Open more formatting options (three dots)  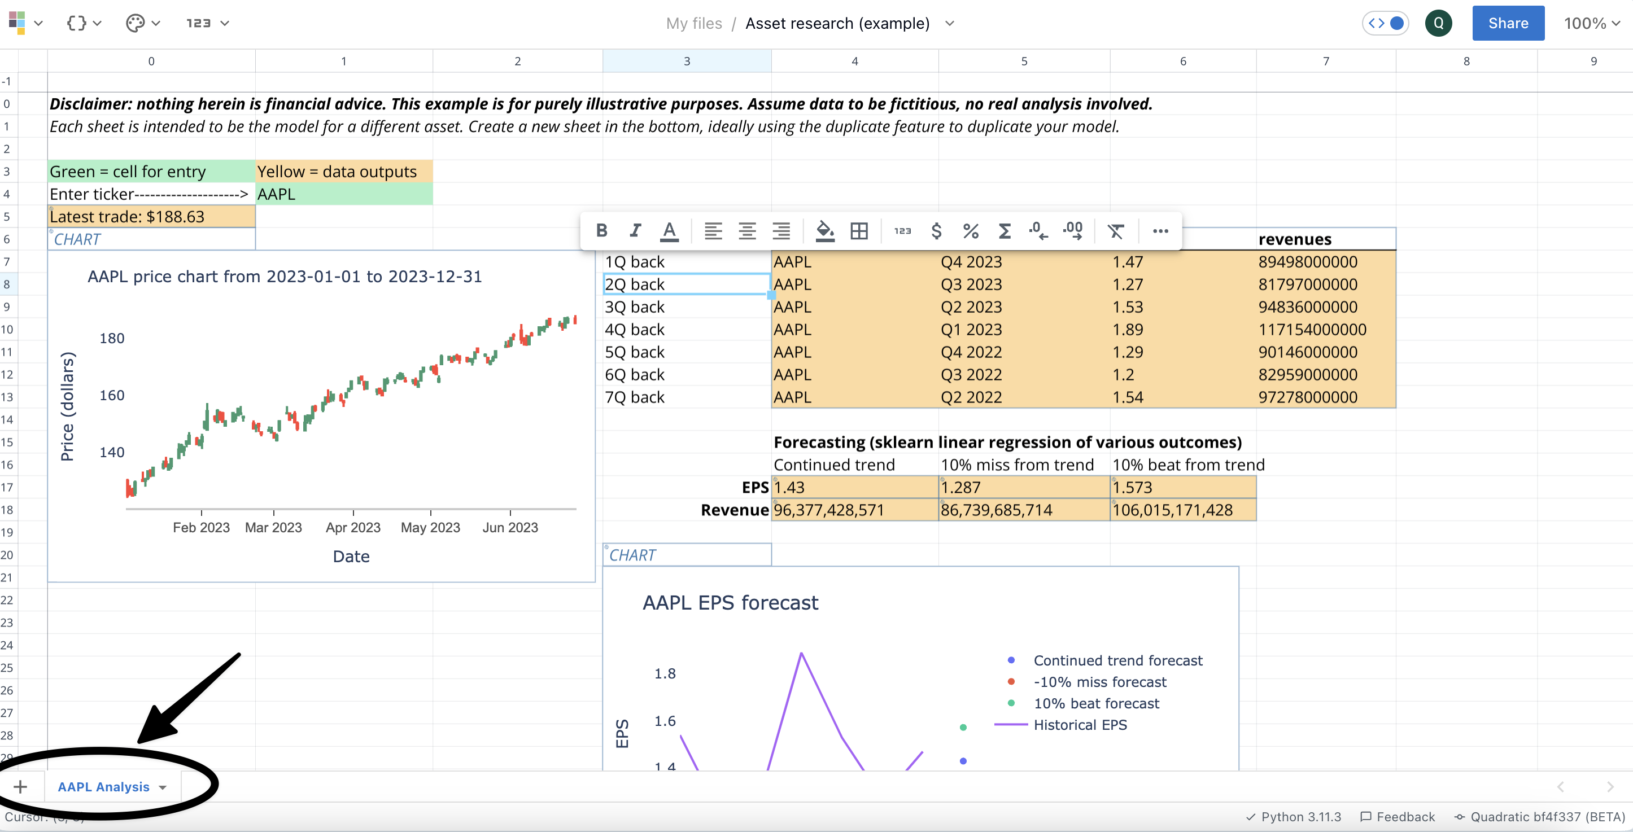1160,231
